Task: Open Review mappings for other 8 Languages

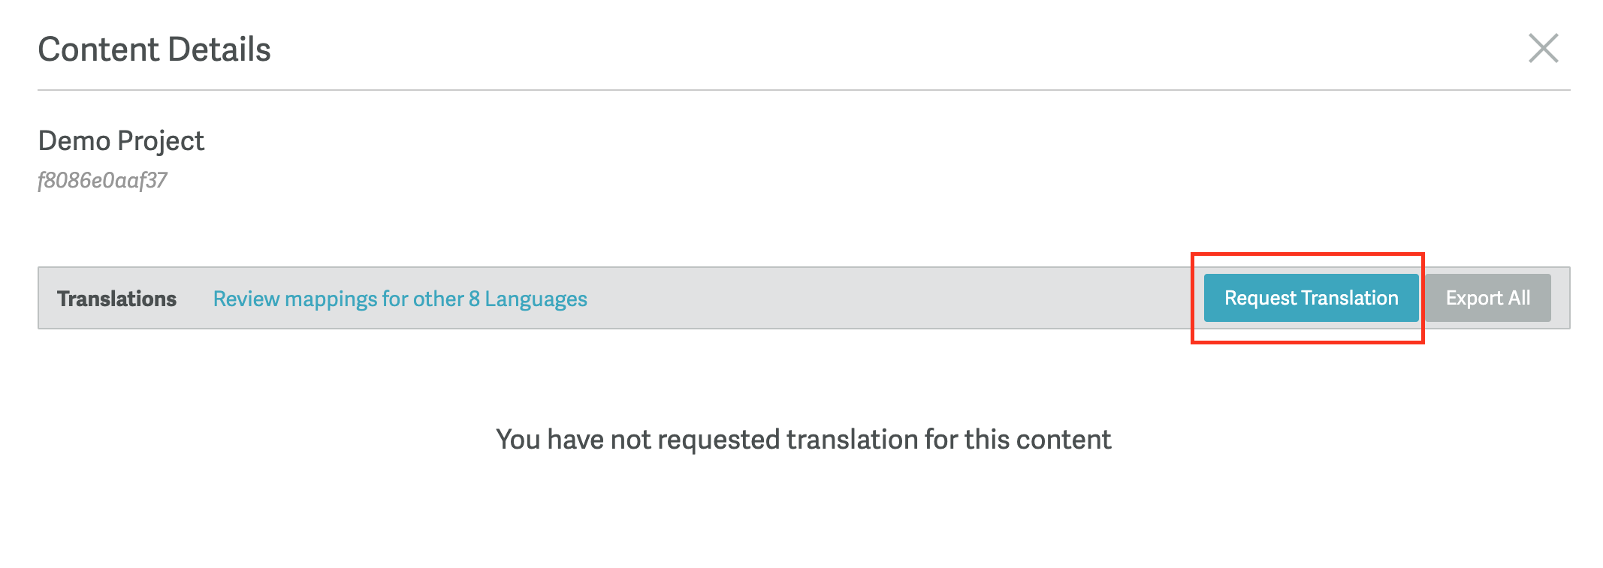Action: click(400, 299)
